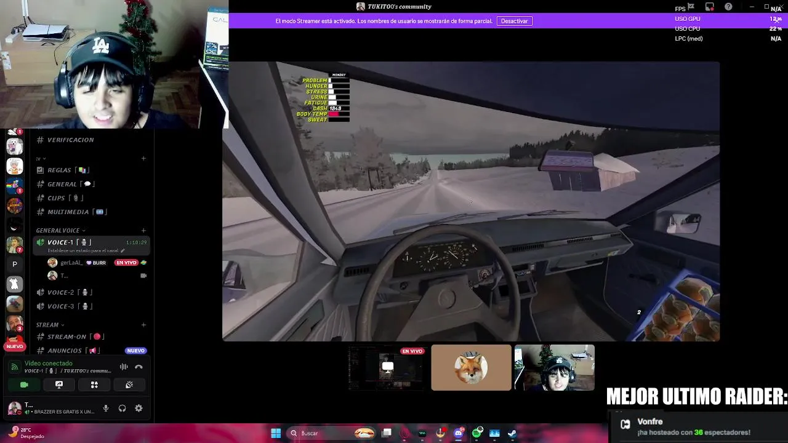Open Task View on the taskbar
788x443 pixels.
pos(387,433)
